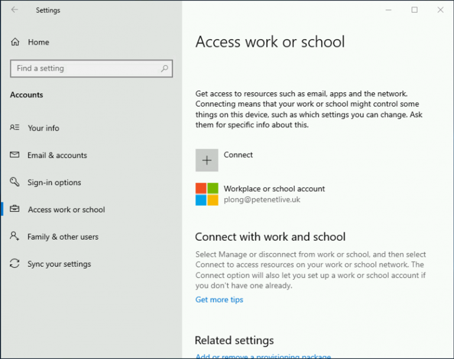This screenshot has width=454, height=359.
Task: Click the back arrow in title bar
Action: [15, 10]
